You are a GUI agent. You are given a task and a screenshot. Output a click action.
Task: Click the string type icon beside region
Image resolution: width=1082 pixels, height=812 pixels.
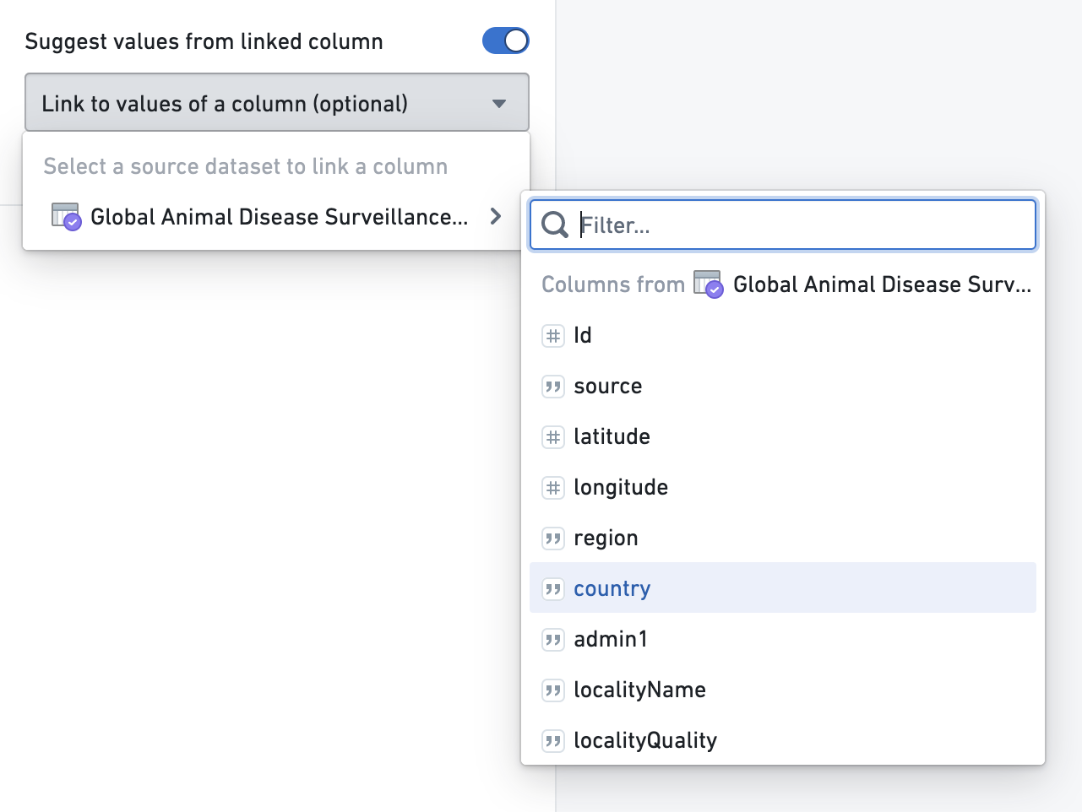(553, 539)
